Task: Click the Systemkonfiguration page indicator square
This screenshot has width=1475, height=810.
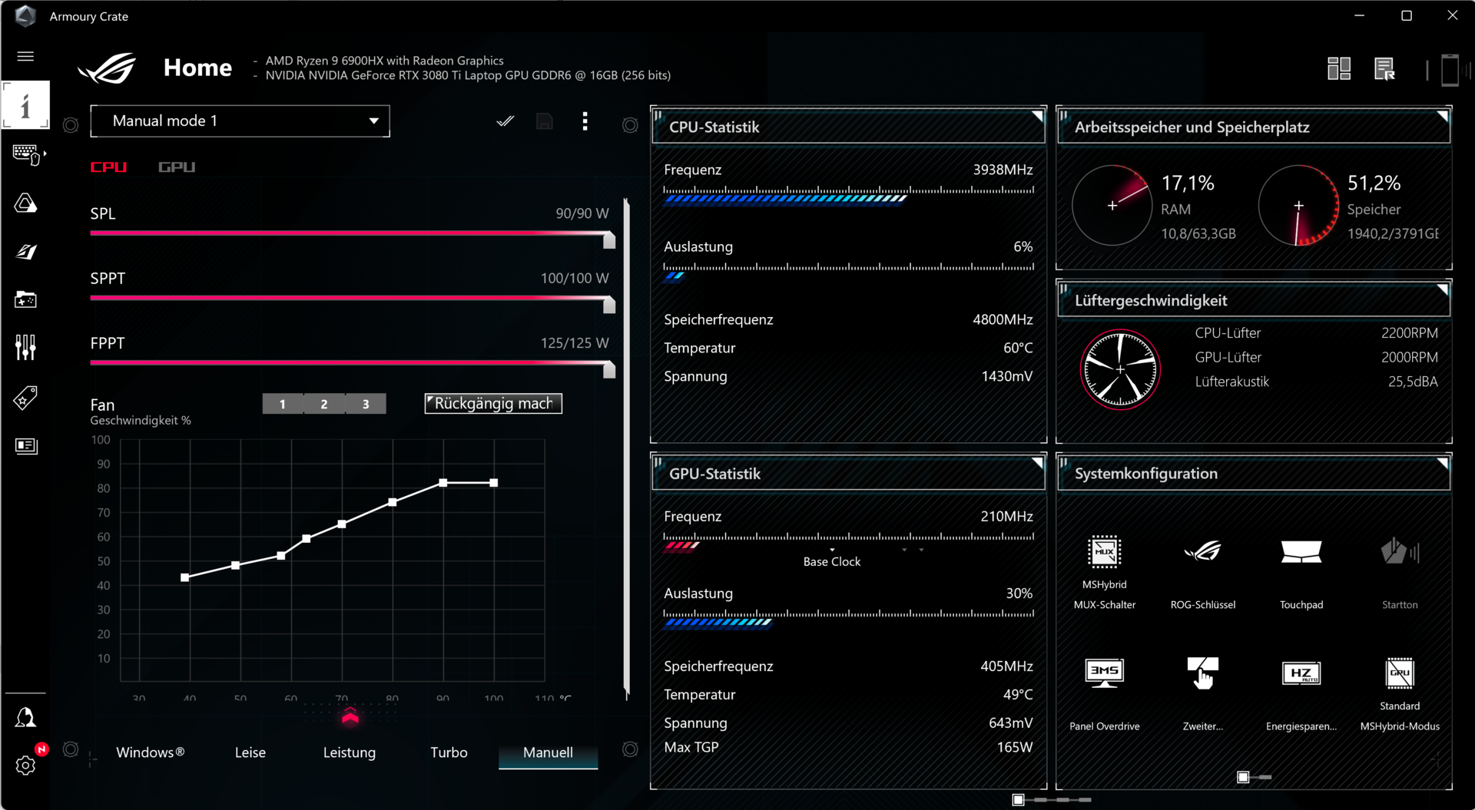Action: click(x=1243, y=777)
